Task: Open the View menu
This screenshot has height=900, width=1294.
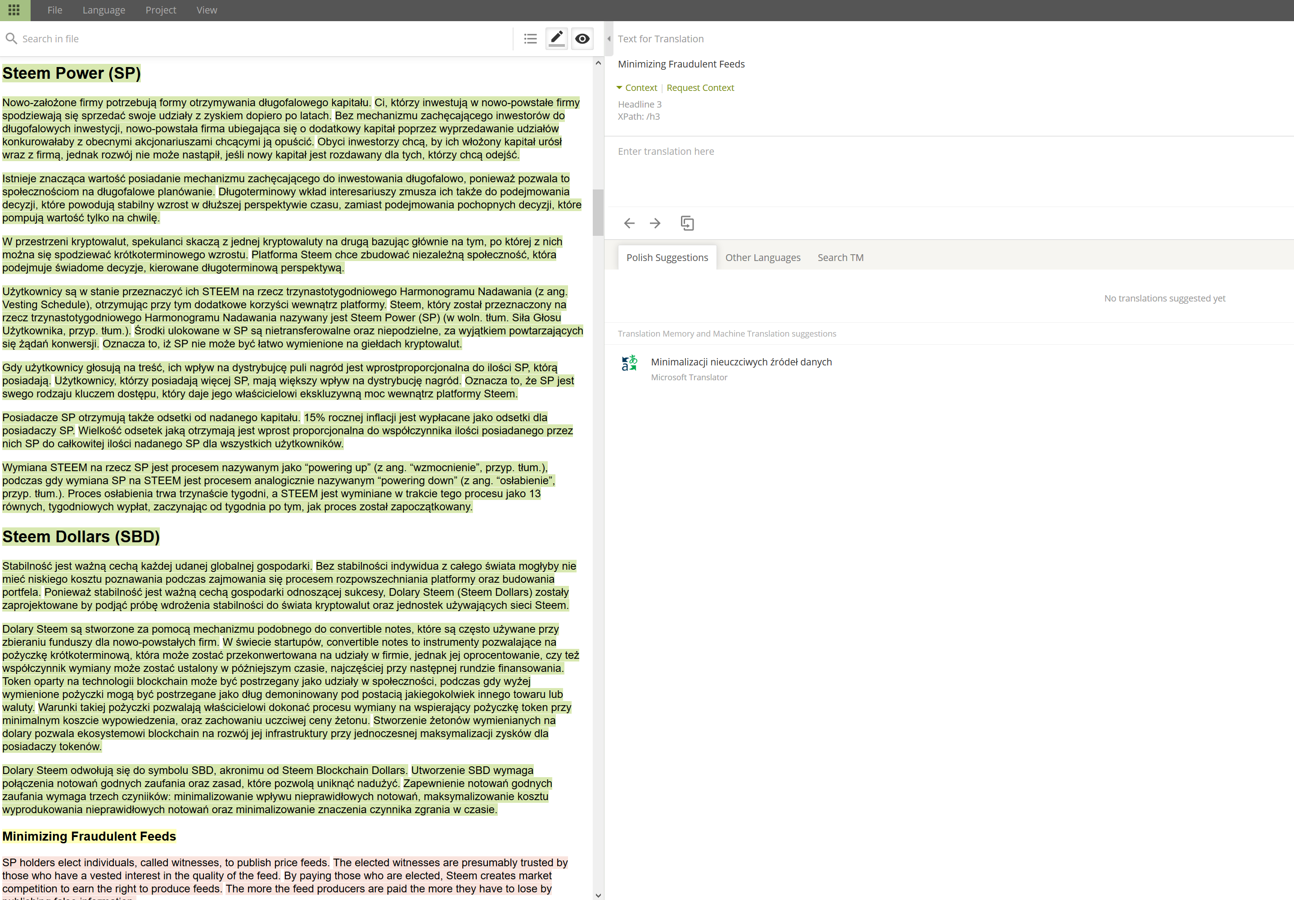Action: click(x=207, y=10)
